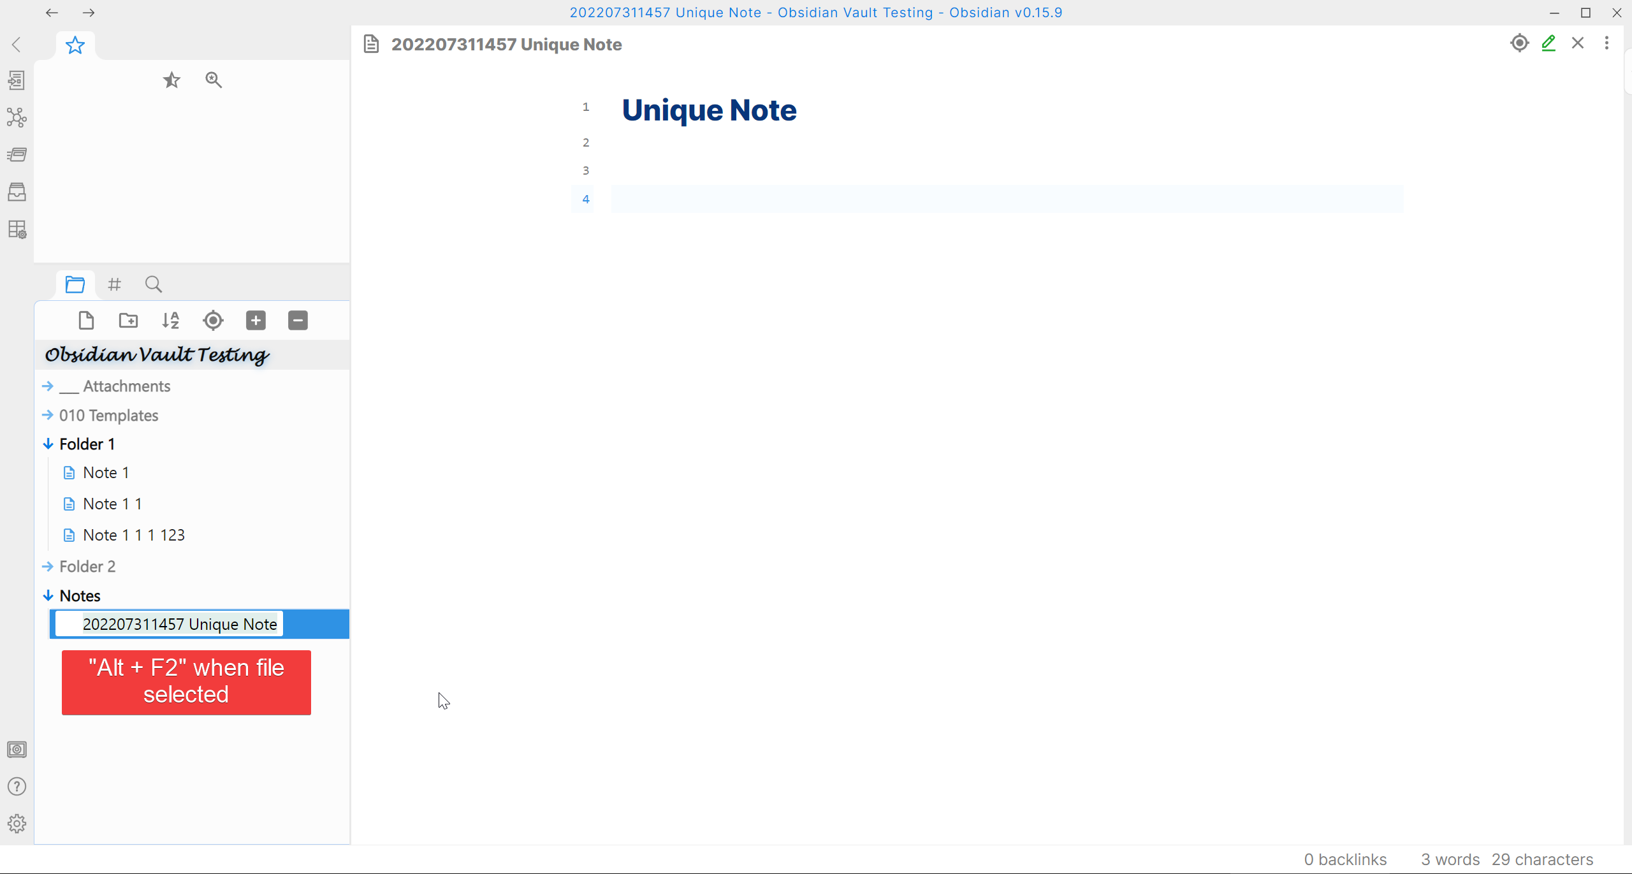
Task: Expand Folder 2 in the file explorer
Action: coord(87,567)
